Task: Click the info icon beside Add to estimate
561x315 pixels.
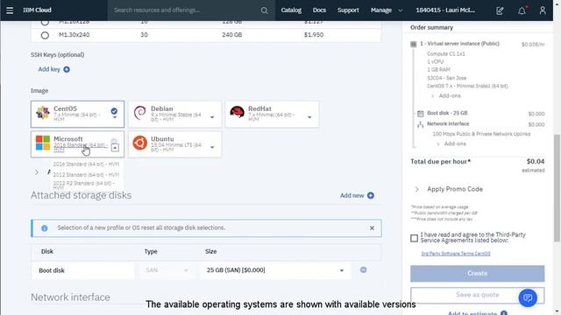Action: pyautogui.click(x=503, y=313)
